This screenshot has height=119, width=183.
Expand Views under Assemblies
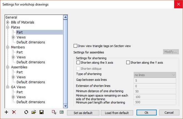point(13,77)
